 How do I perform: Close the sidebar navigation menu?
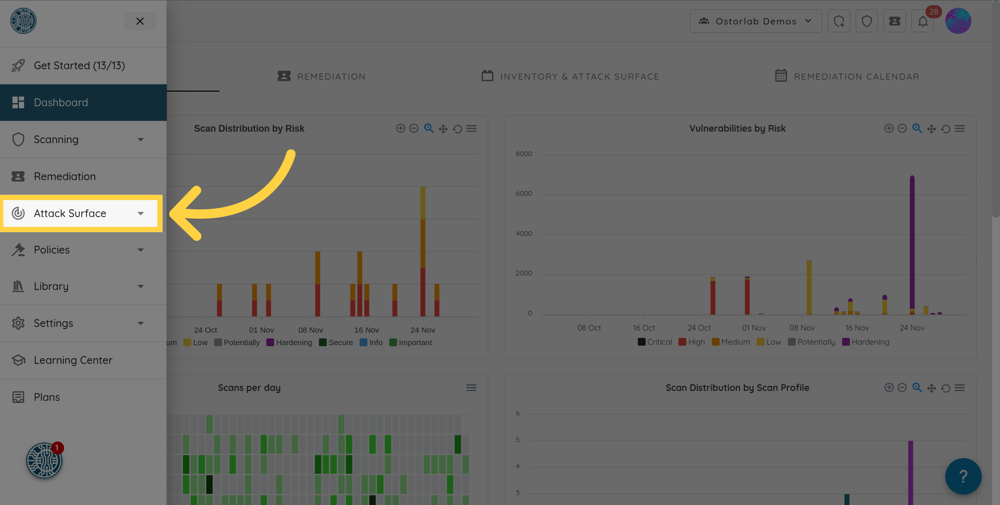coord(140,21)
